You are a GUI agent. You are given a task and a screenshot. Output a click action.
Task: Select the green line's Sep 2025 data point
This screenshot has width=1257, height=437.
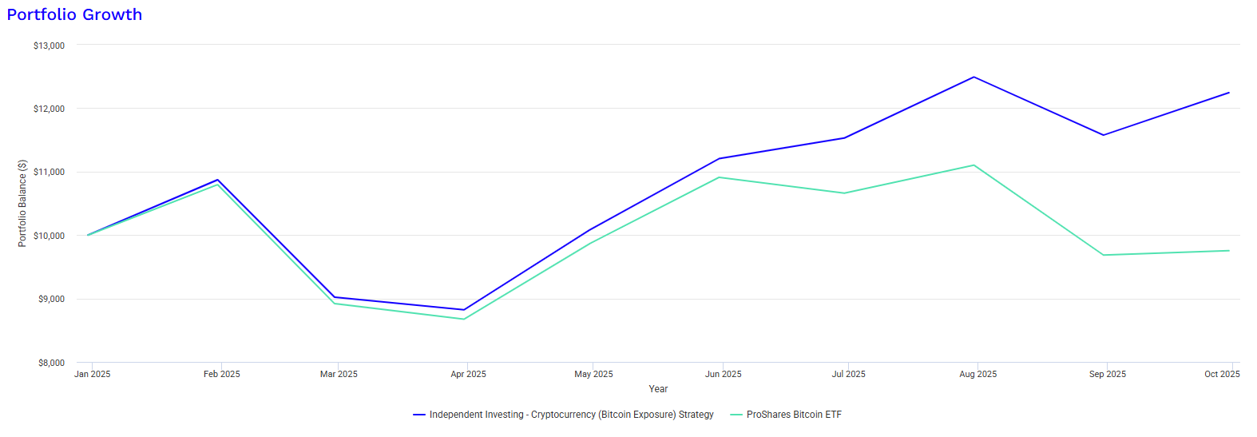[1103, 255]
